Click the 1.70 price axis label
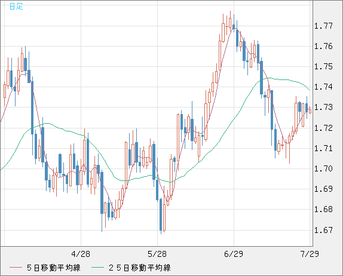 click(323, 169)
